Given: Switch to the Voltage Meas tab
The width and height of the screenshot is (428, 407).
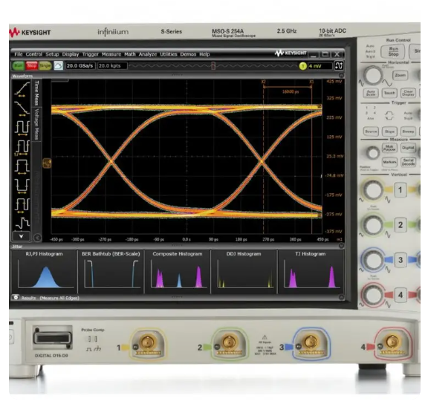Looking at the screenshot, I should (36, 124).
